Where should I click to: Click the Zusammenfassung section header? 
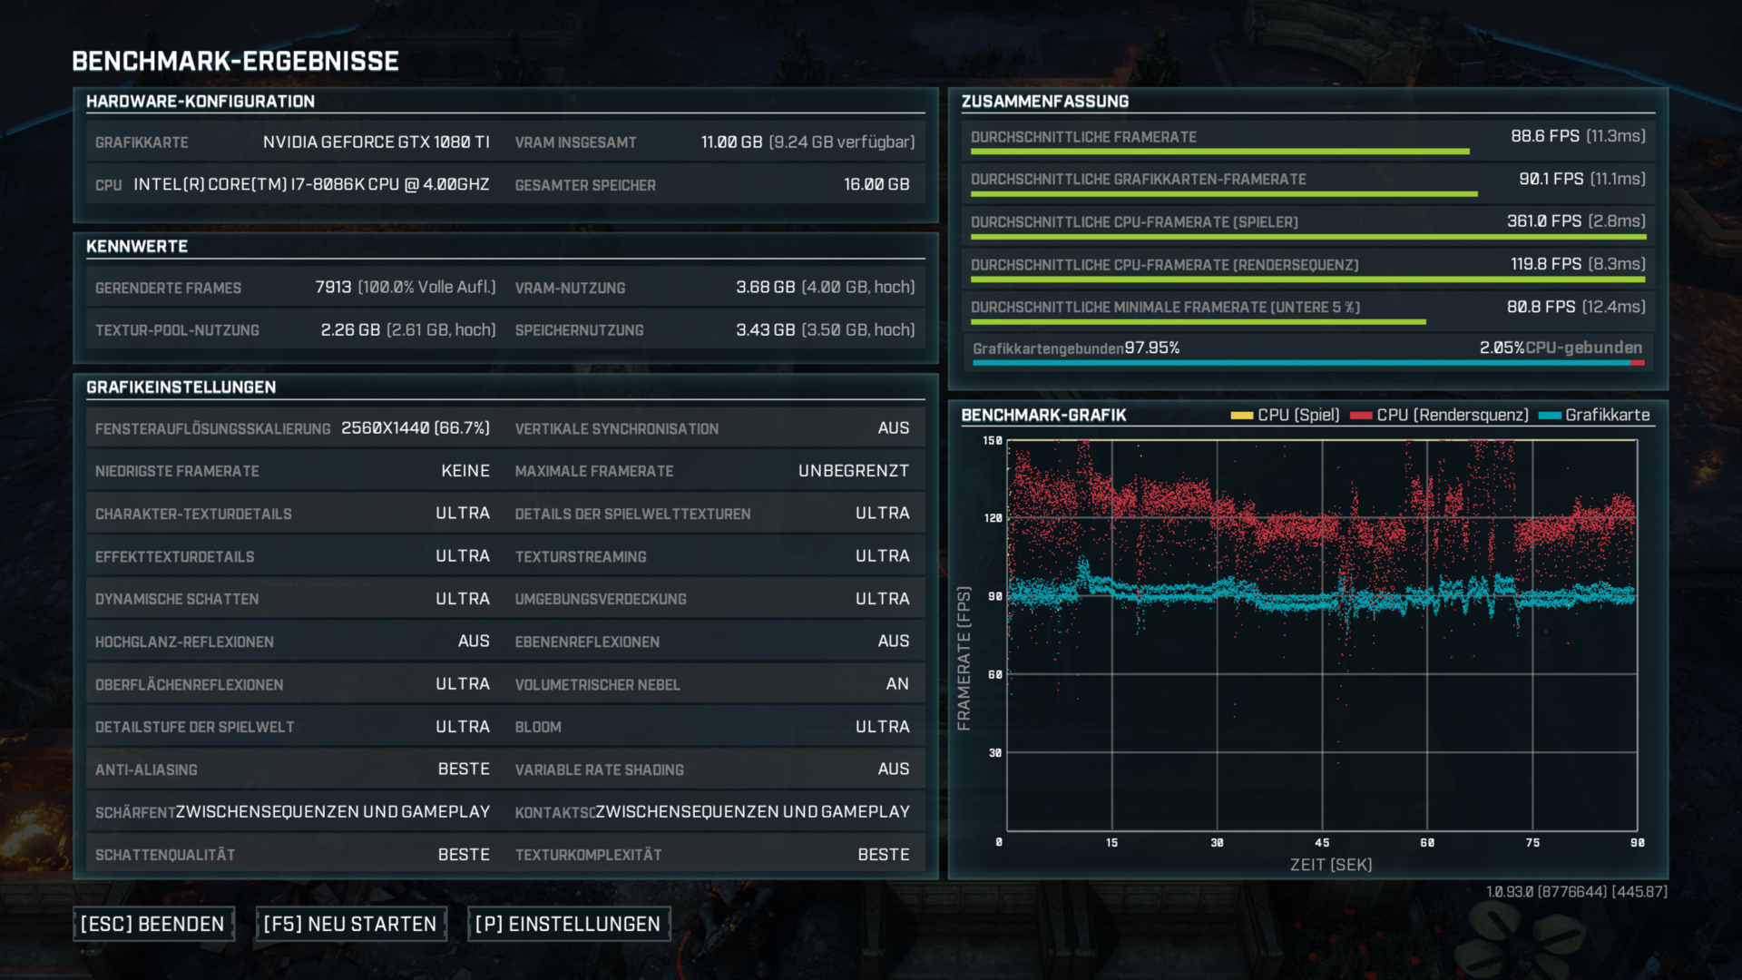[x=1045, y=102]
